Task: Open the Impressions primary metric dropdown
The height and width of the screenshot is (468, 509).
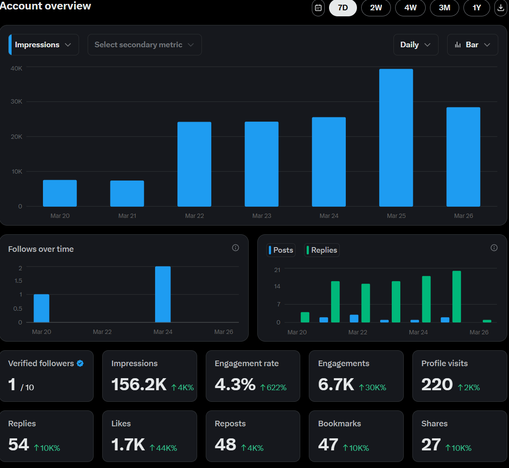Action: pyautogui.click(x=43, y=45)
